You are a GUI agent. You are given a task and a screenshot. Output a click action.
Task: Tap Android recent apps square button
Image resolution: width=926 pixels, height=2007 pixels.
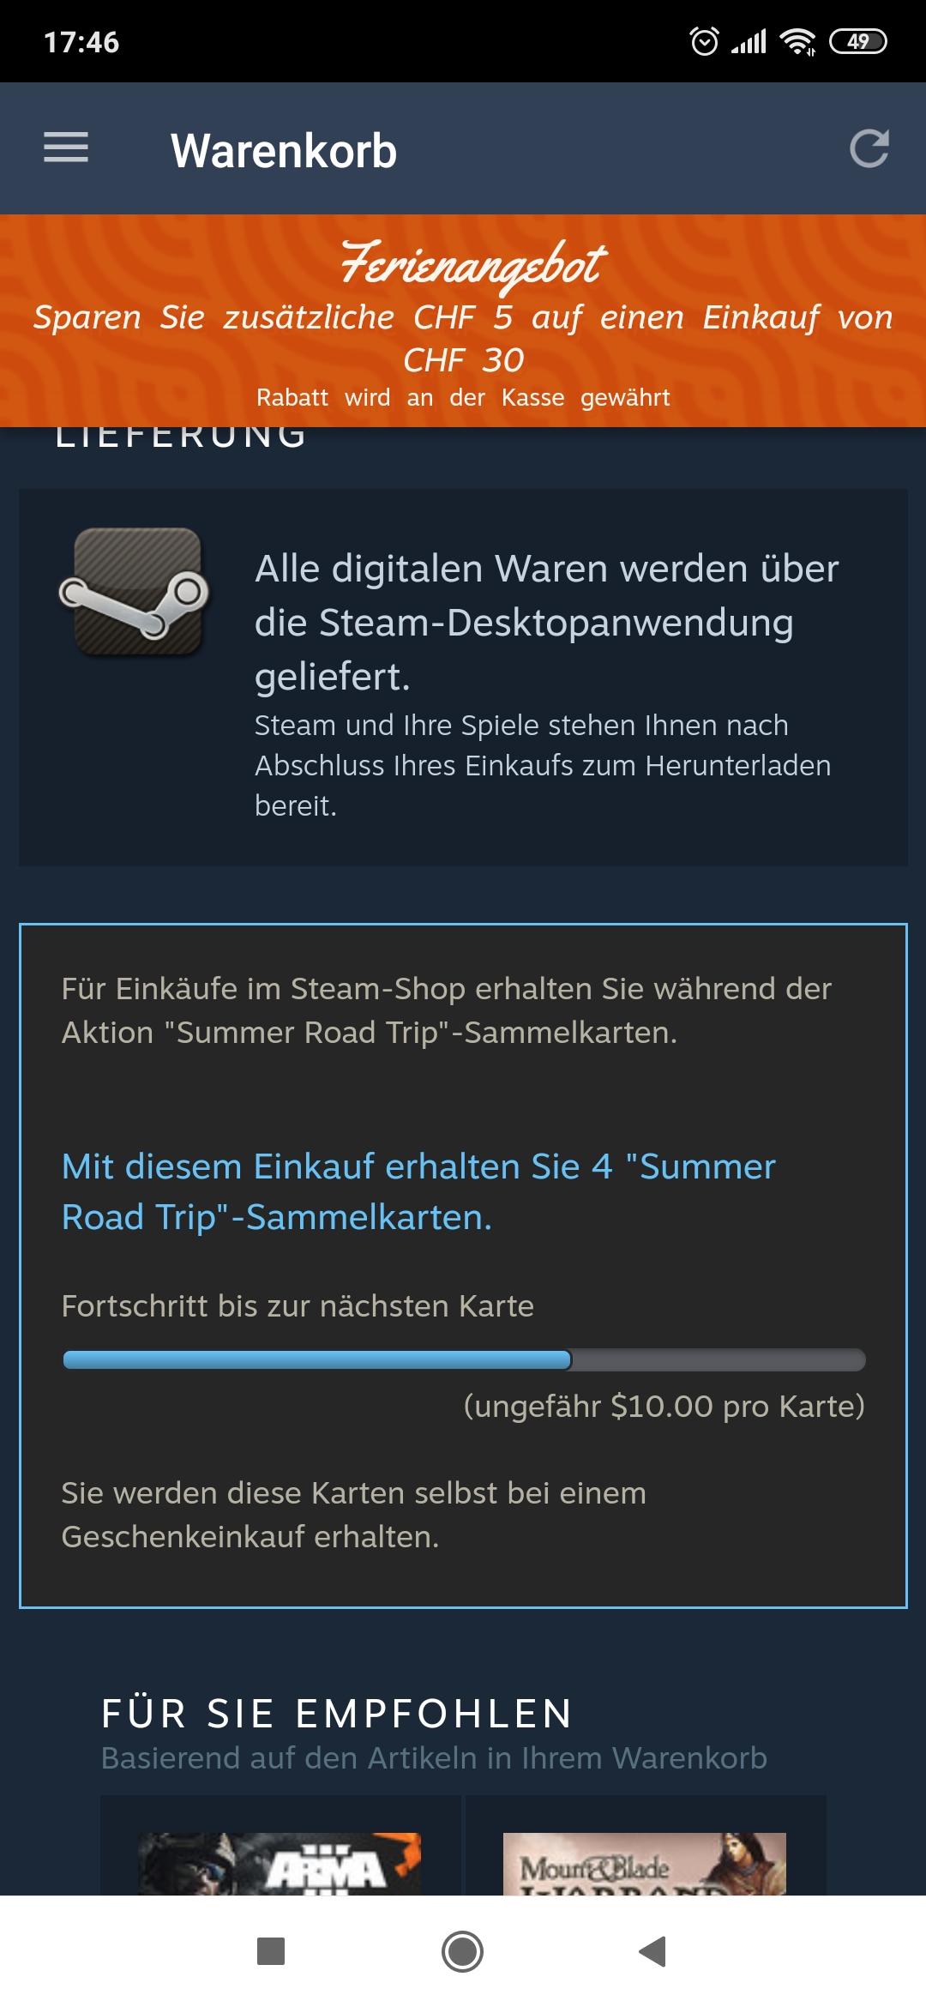click(x=271, y=1951)
